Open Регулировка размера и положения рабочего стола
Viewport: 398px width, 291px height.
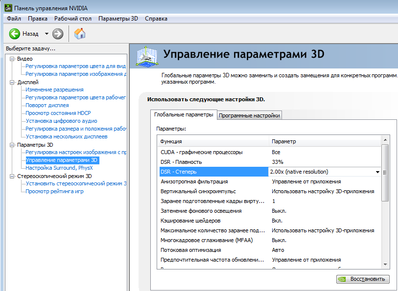(76, 129)
